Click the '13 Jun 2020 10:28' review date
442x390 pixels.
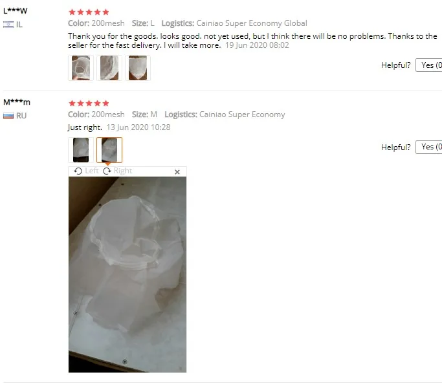click(138, 127)
